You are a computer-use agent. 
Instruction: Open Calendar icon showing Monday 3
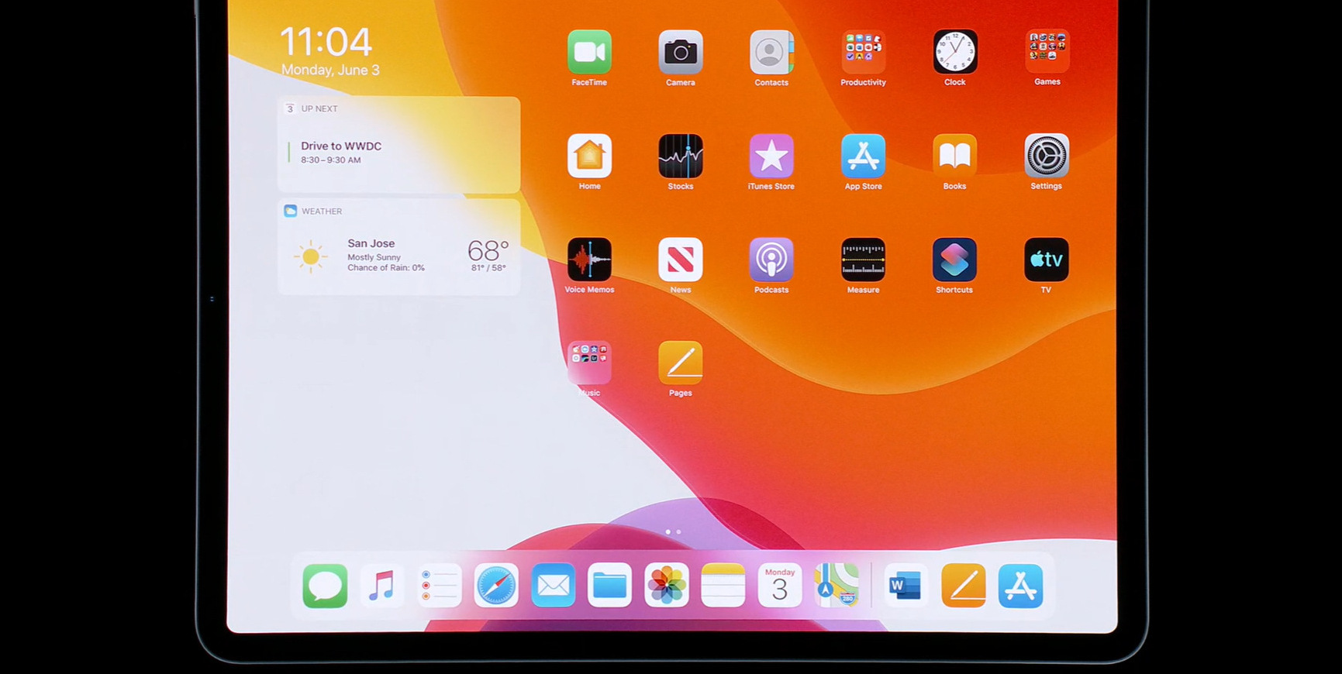780,586
